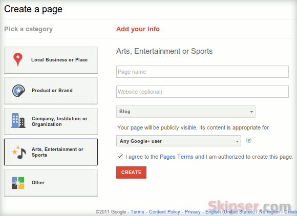Click the Pick a category heading
The height and width of the screenshot is (216, 297).
point(28,29)
